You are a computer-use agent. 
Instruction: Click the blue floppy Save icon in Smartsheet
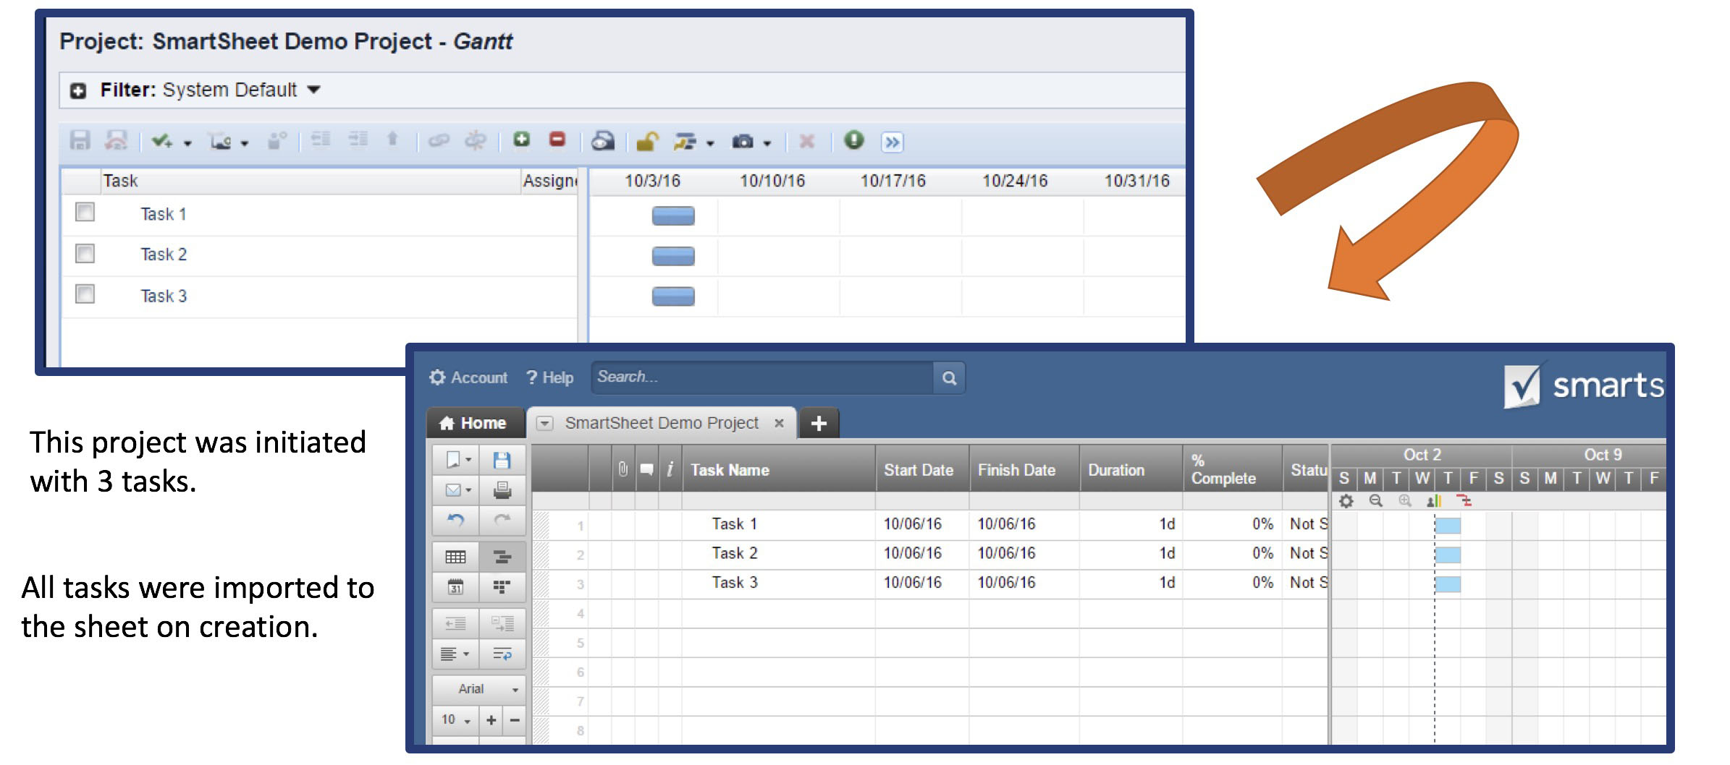502,460
